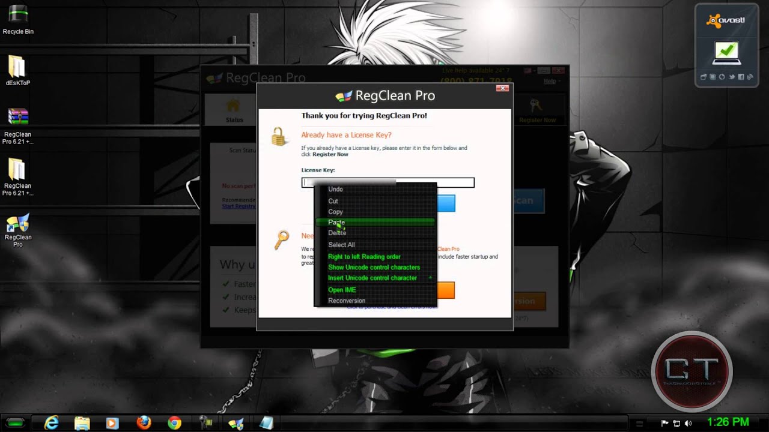Launch Google Chrome from the taskbar
769x432 pixels.
174,423
